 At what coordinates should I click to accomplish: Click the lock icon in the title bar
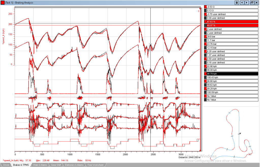(237, 3)
